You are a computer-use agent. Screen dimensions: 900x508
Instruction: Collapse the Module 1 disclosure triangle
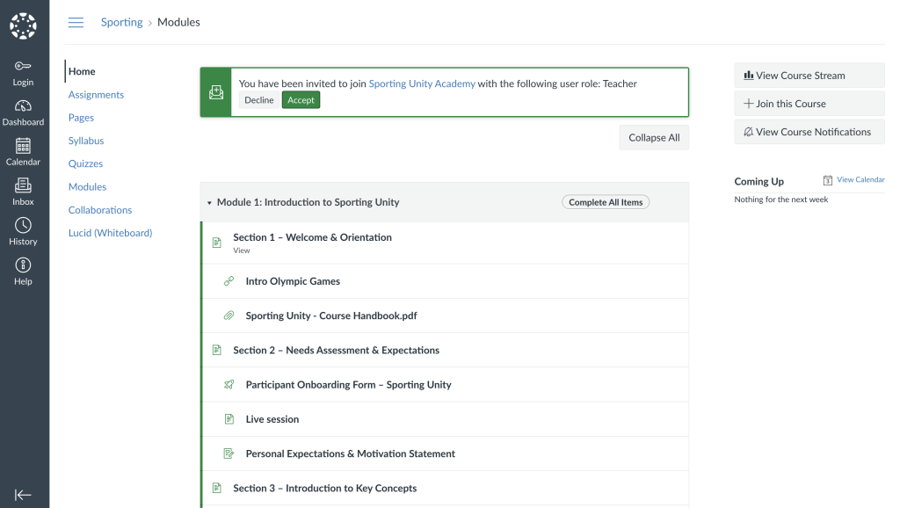pos(209,203)
